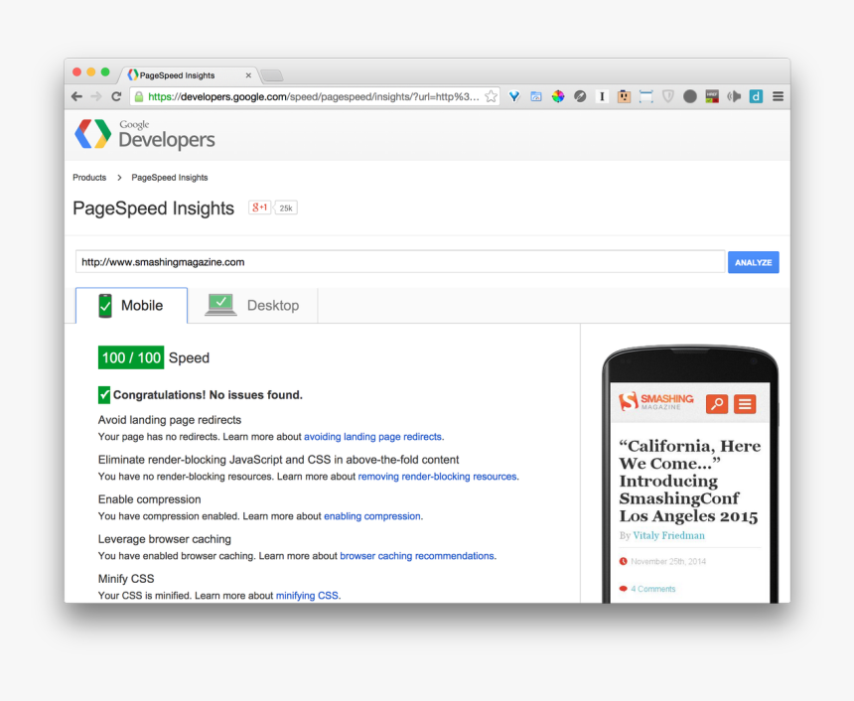
Task: Open the Chrome hamburger menu
Action: 779,96
